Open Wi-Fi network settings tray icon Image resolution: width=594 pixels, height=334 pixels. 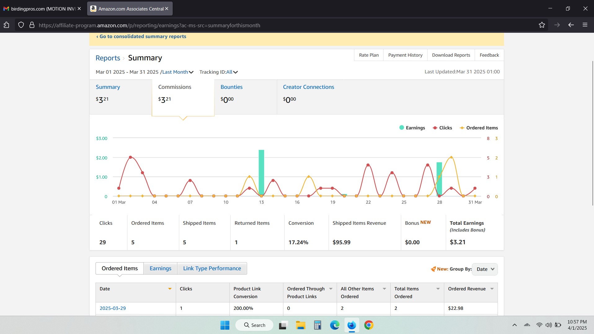pyautogui.click(x=539, y=325)
